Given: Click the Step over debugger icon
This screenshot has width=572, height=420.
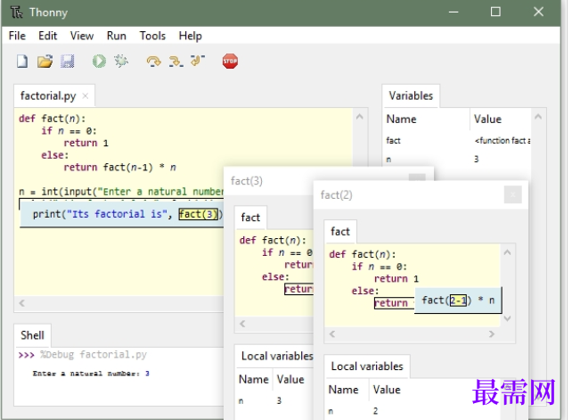Looking at the screenshot, I should pos(153,61).
